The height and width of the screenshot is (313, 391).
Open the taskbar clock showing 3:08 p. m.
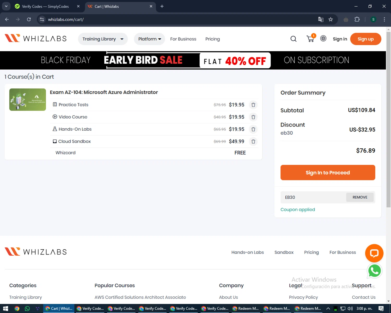[364, 309]
